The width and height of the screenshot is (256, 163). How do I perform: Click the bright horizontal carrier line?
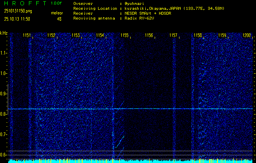[130, 109]
